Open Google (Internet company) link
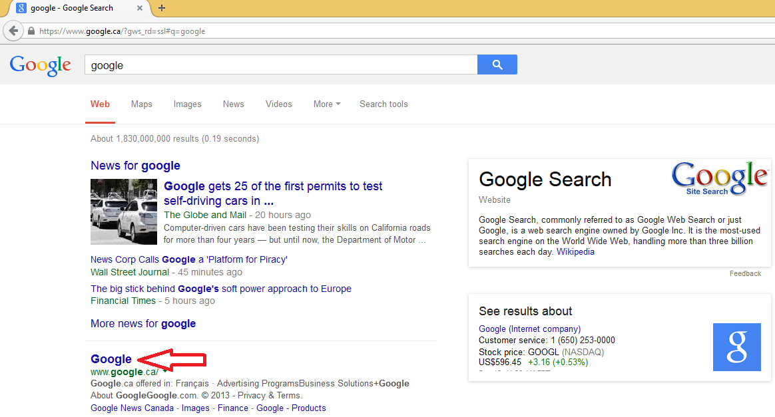The height and width of the screenshot is (417, 775). (530, 329)
